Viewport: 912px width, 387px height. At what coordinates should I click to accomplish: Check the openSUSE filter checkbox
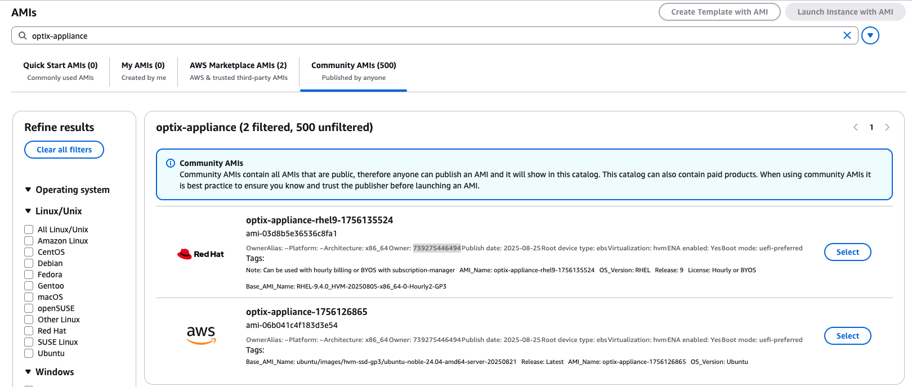coord(29,308)
